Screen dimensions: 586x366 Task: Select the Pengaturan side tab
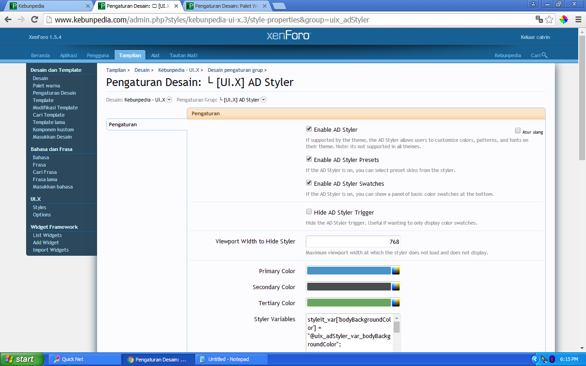[146, 124]
